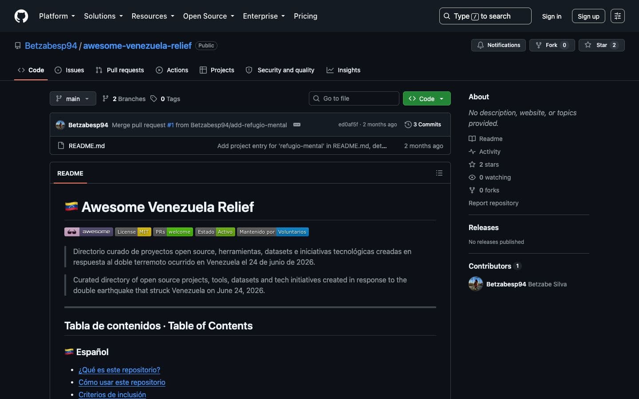The height and width of the screenshot is (399, 639).
Task: Open the main branch selector dropdown
Action: (x=73, y=98)
